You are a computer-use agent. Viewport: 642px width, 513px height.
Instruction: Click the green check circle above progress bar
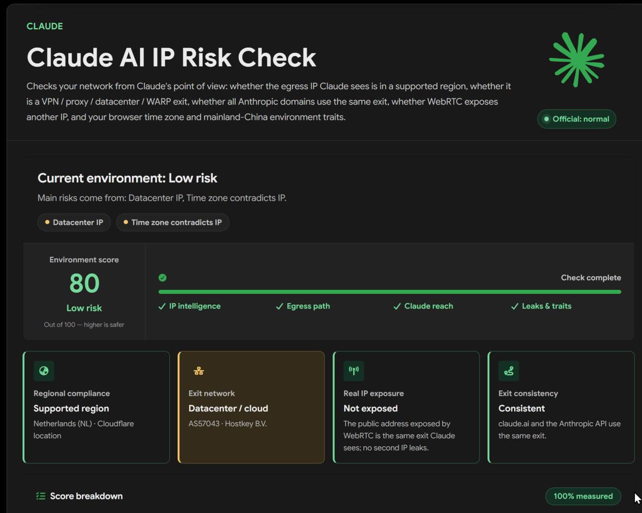[163, 278]
